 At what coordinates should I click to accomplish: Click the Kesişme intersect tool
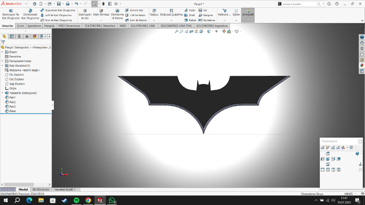coord(206,15)
